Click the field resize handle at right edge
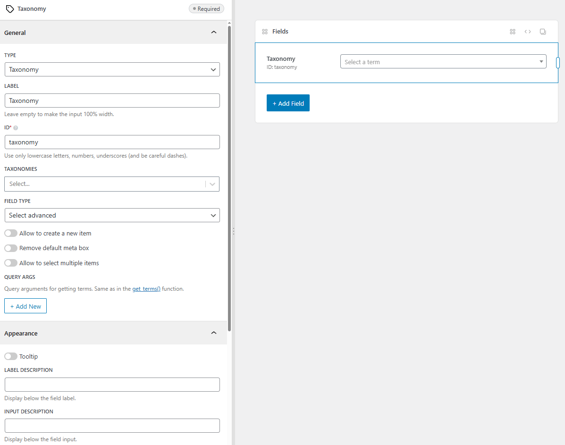565x445 pixels. [557, 63]
